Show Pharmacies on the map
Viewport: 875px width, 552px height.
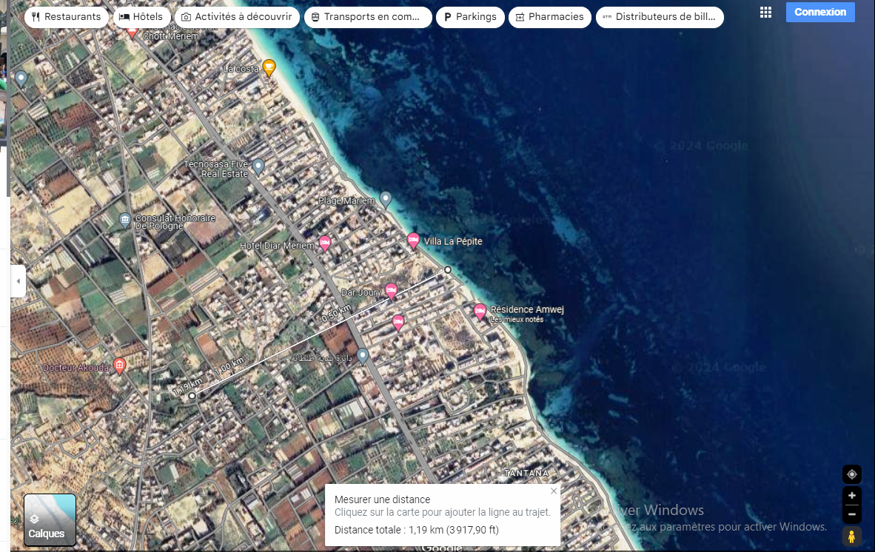550,17
